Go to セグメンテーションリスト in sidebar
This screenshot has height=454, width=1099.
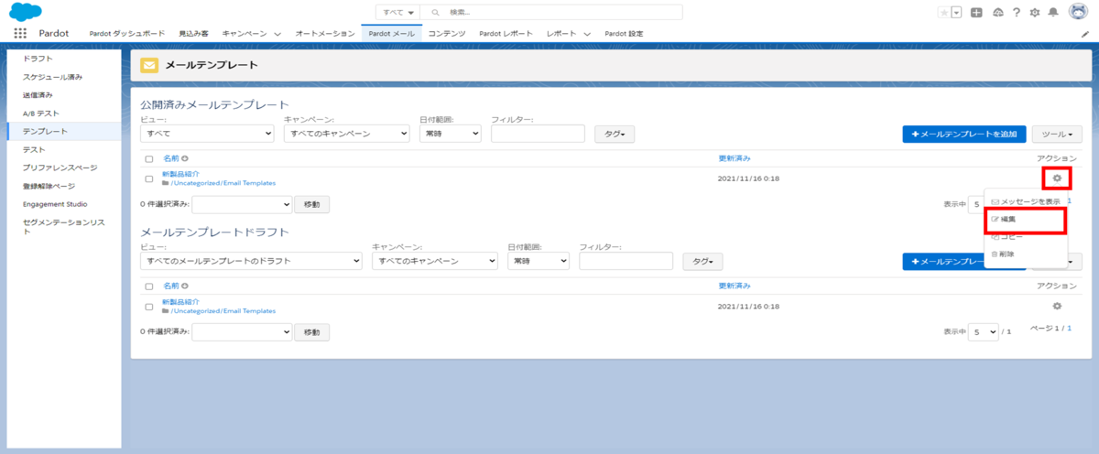click(64, 227)
